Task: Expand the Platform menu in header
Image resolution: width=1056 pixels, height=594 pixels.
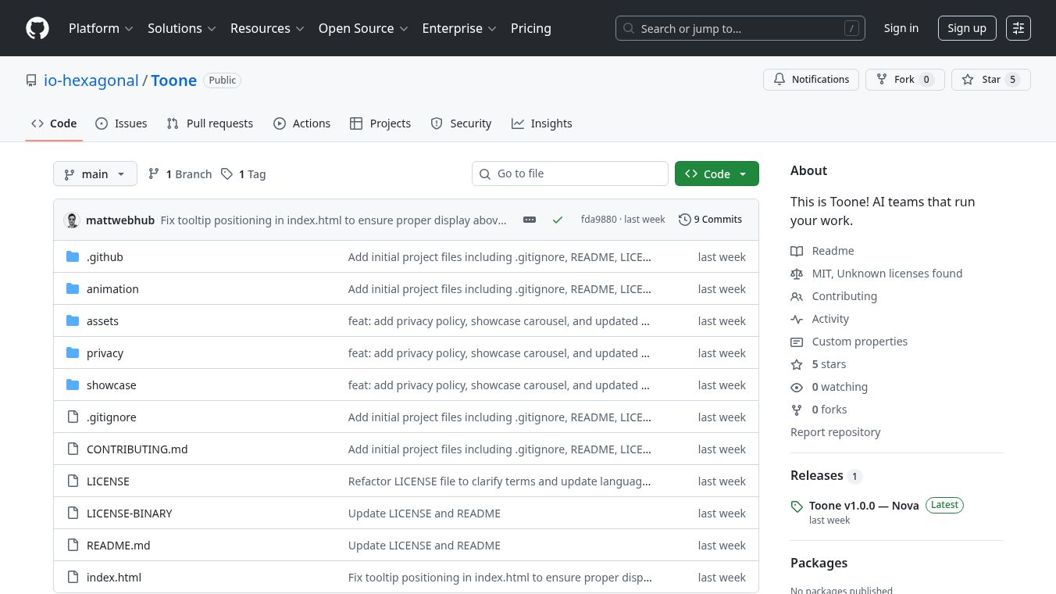Action: click(x=101, y=28)
